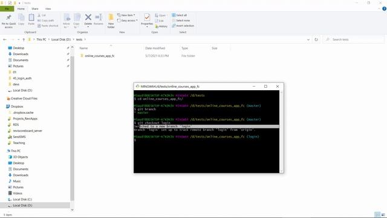
Task: Click tests breadcrumb in address bar
Action: (x=79, y=39)
